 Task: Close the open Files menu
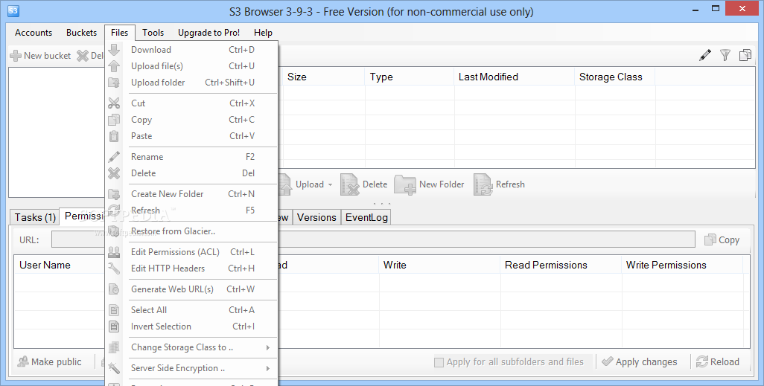[x=119, y=33]
